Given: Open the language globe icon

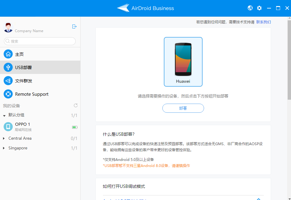Looking at the screenshot, I should [x=250, y=8].
